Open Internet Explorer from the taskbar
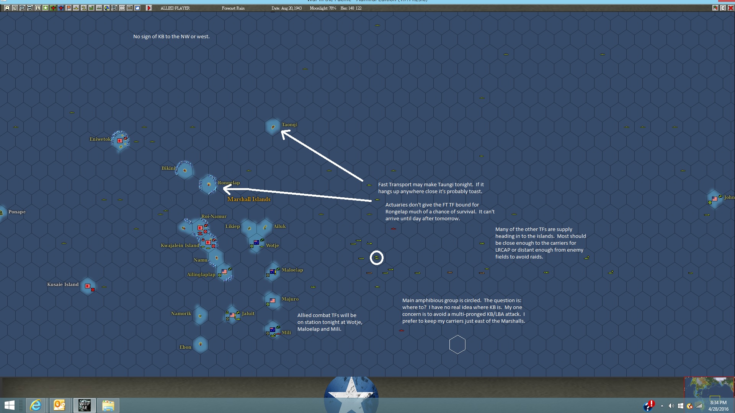The width and height of the screenshot is (735, 413). 36,405
